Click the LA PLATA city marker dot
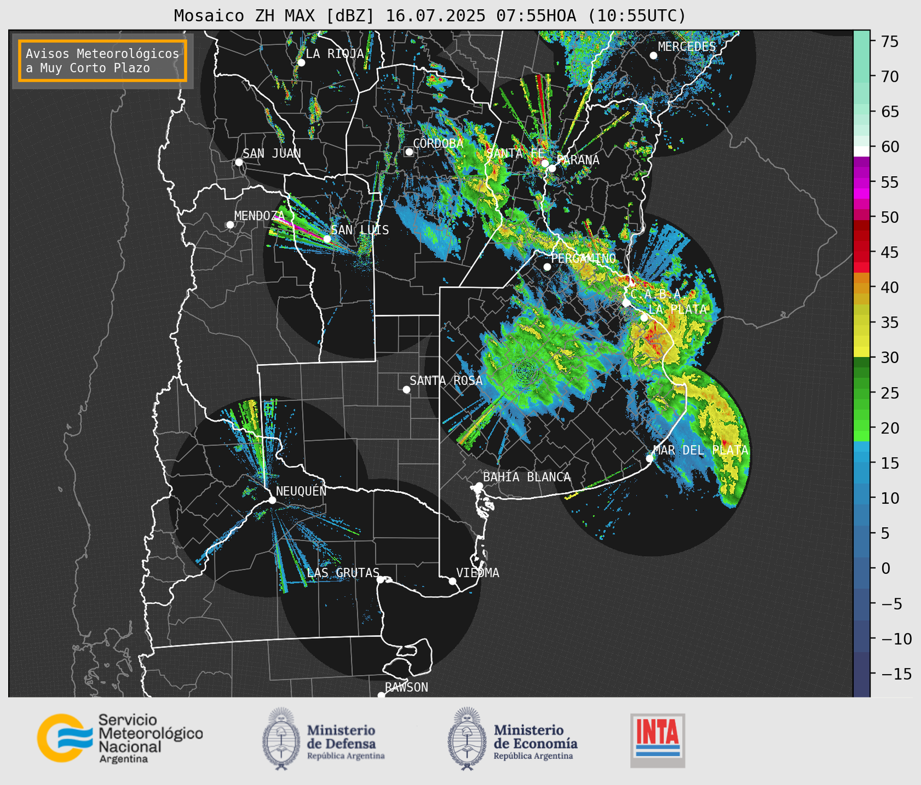Screen dimensions: 921x785 tap(644, 318)
